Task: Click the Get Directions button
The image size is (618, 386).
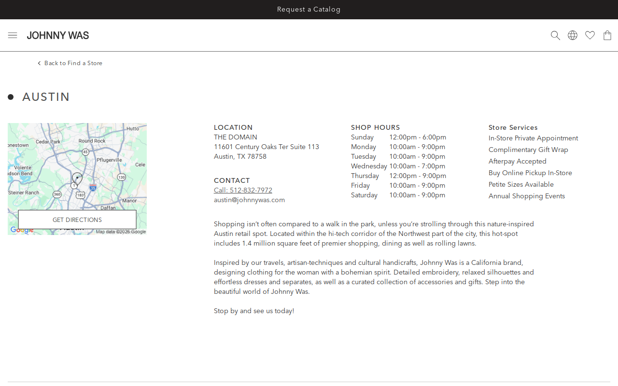Action: click(77, 220)
